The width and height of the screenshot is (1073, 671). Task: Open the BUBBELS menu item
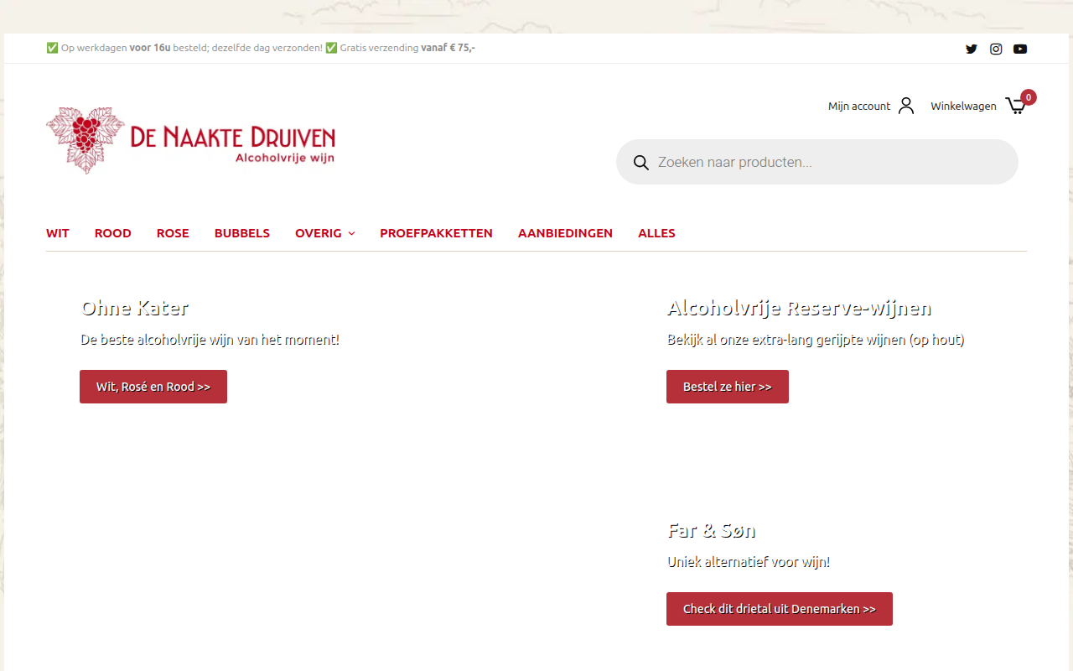(x=242, y=233)
